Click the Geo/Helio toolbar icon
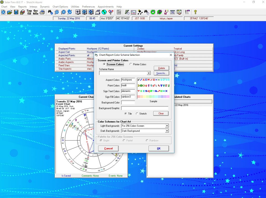This screenshot has height=198, width=266. tap(36, 12)
